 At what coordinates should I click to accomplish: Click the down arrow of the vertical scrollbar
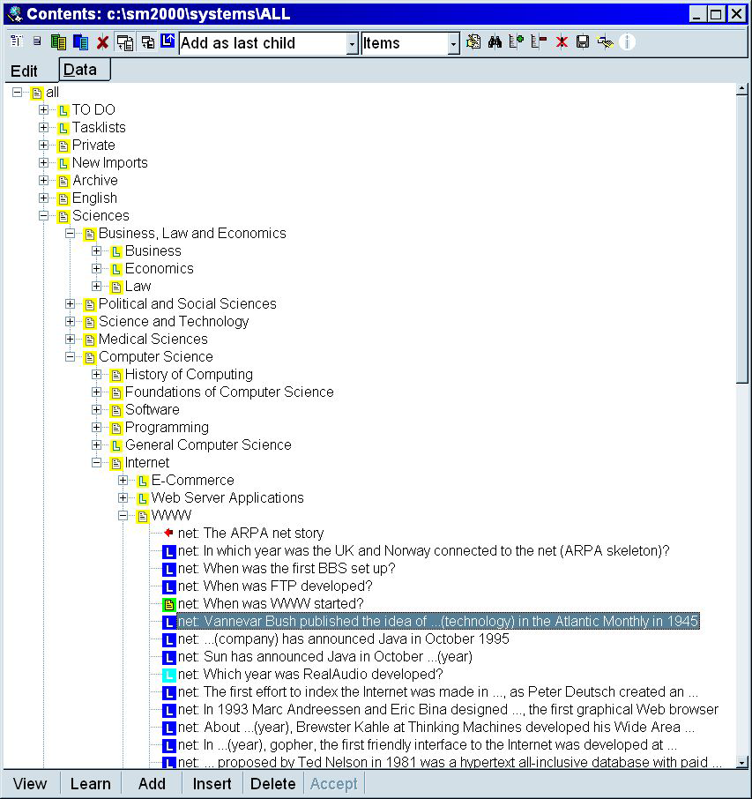pyautogui.click(x=743, y=764)
